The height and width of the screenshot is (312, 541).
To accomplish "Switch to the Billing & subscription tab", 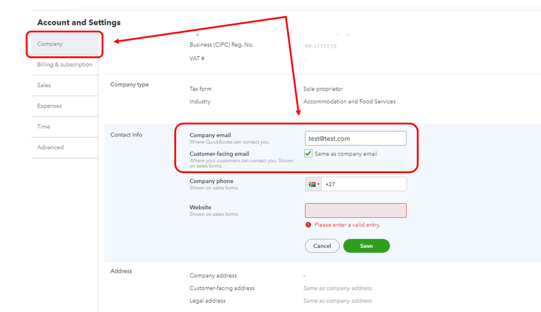I will (64, 65).
